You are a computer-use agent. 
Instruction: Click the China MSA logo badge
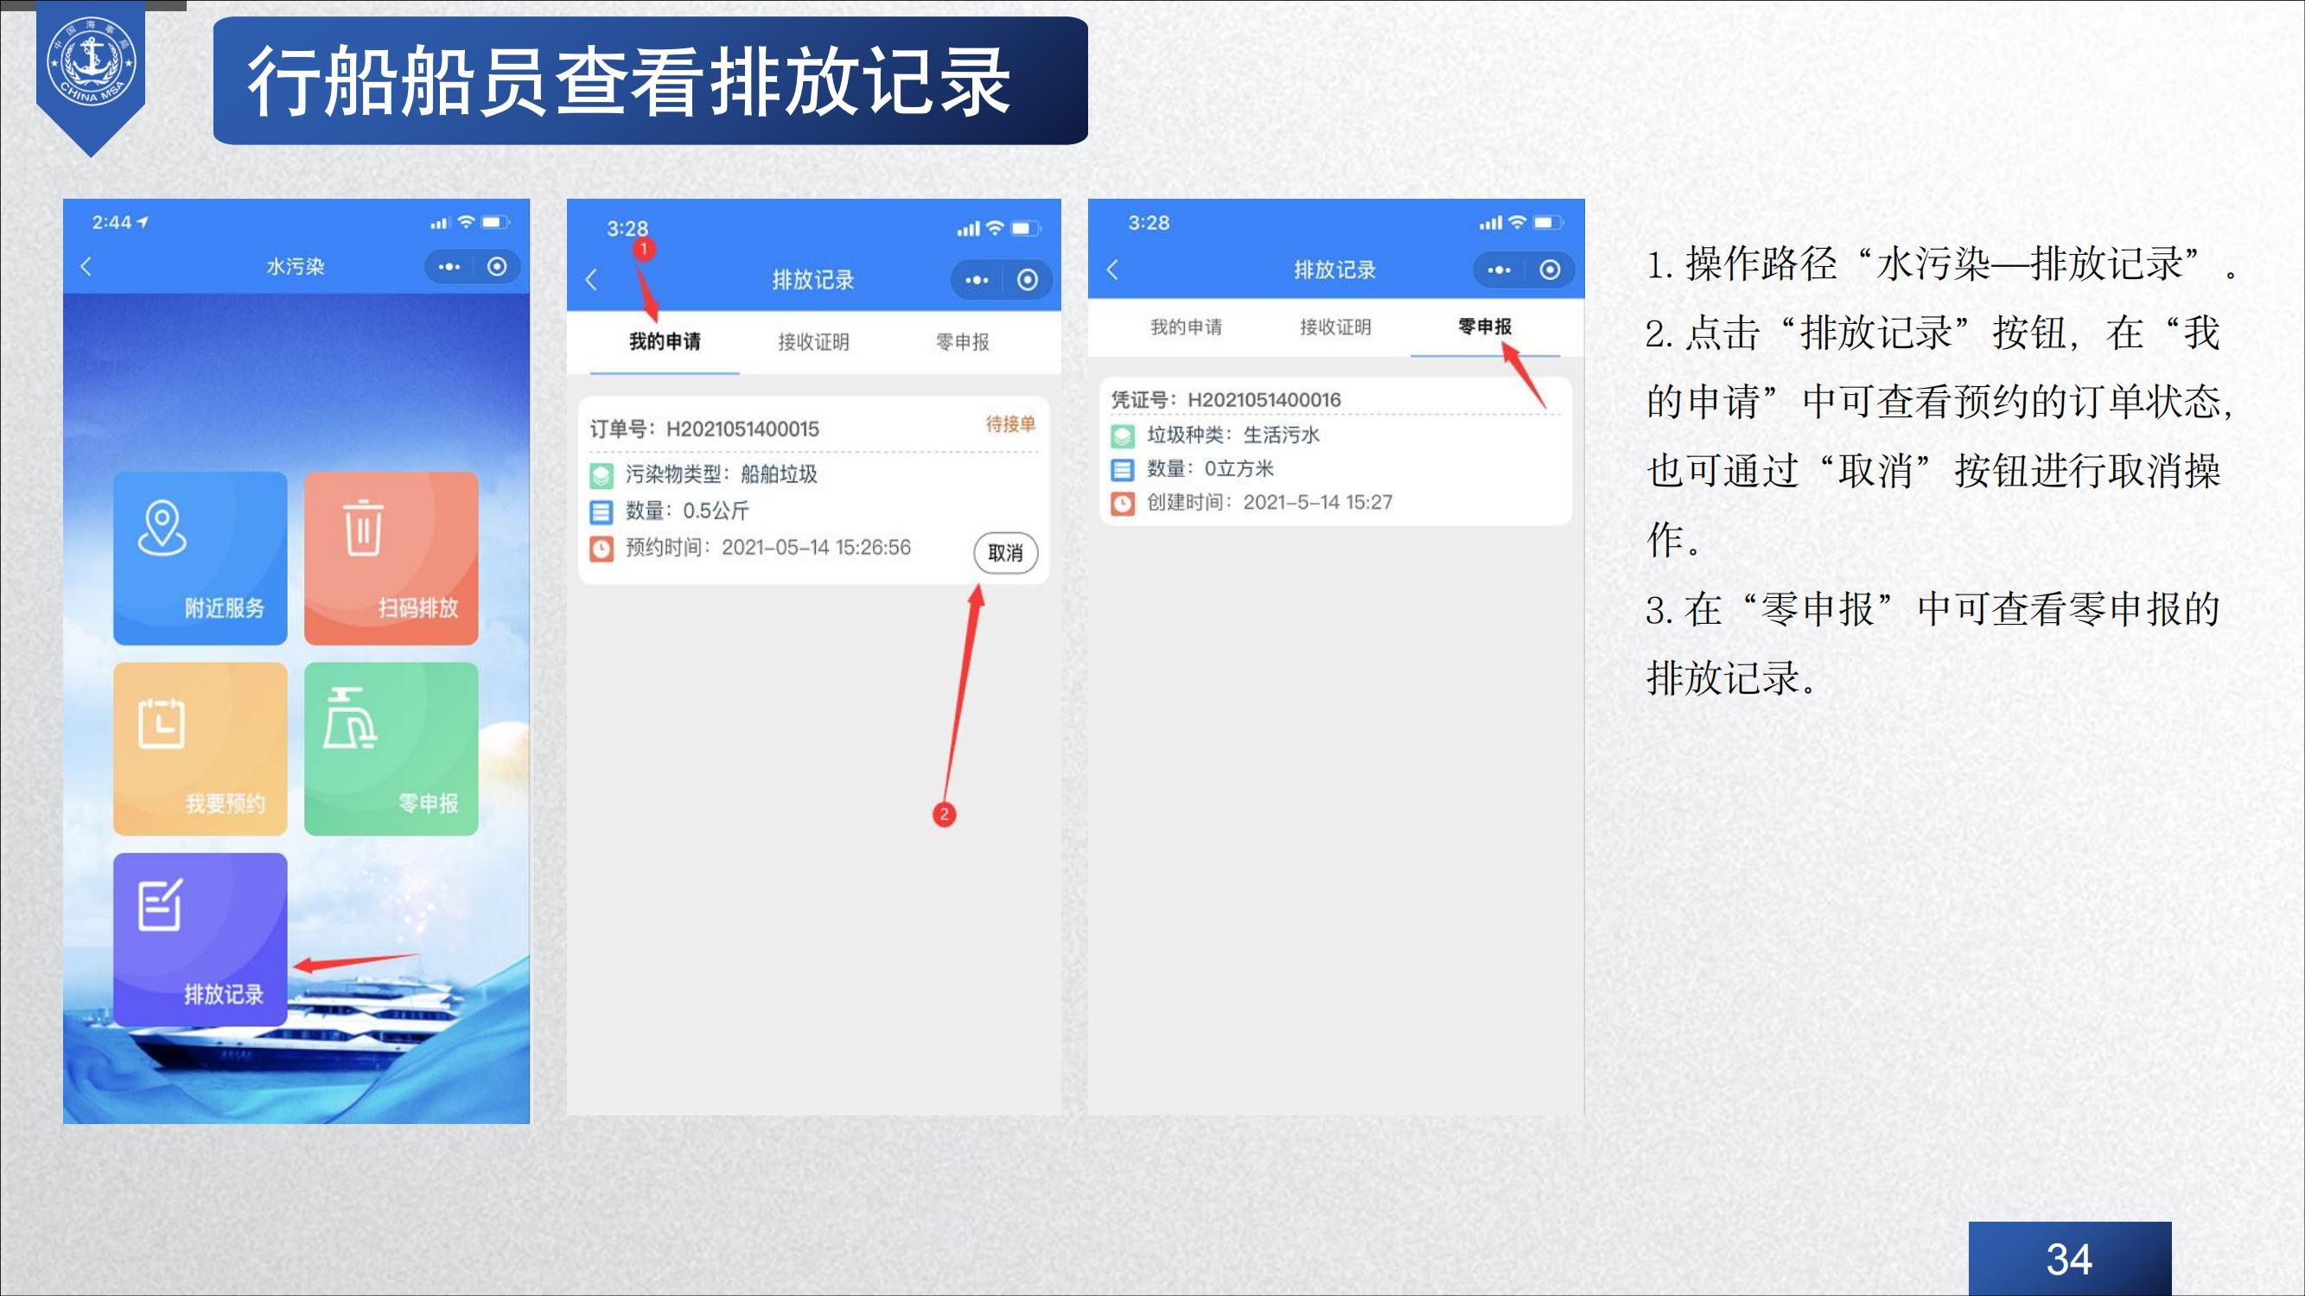tap(92, 63)
